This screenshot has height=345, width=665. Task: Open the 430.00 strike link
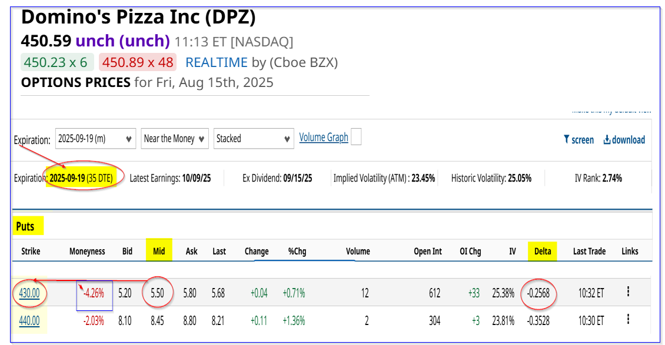(29, 293)
